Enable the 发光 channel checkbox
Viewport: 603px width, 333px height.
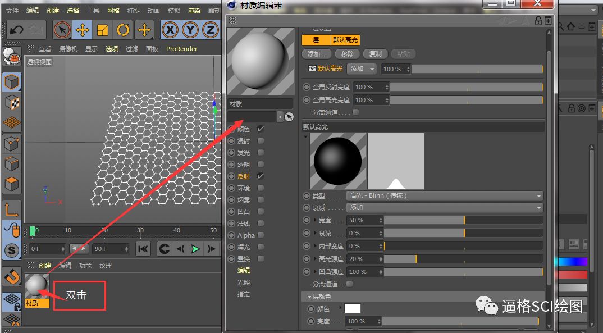[261, 153]
